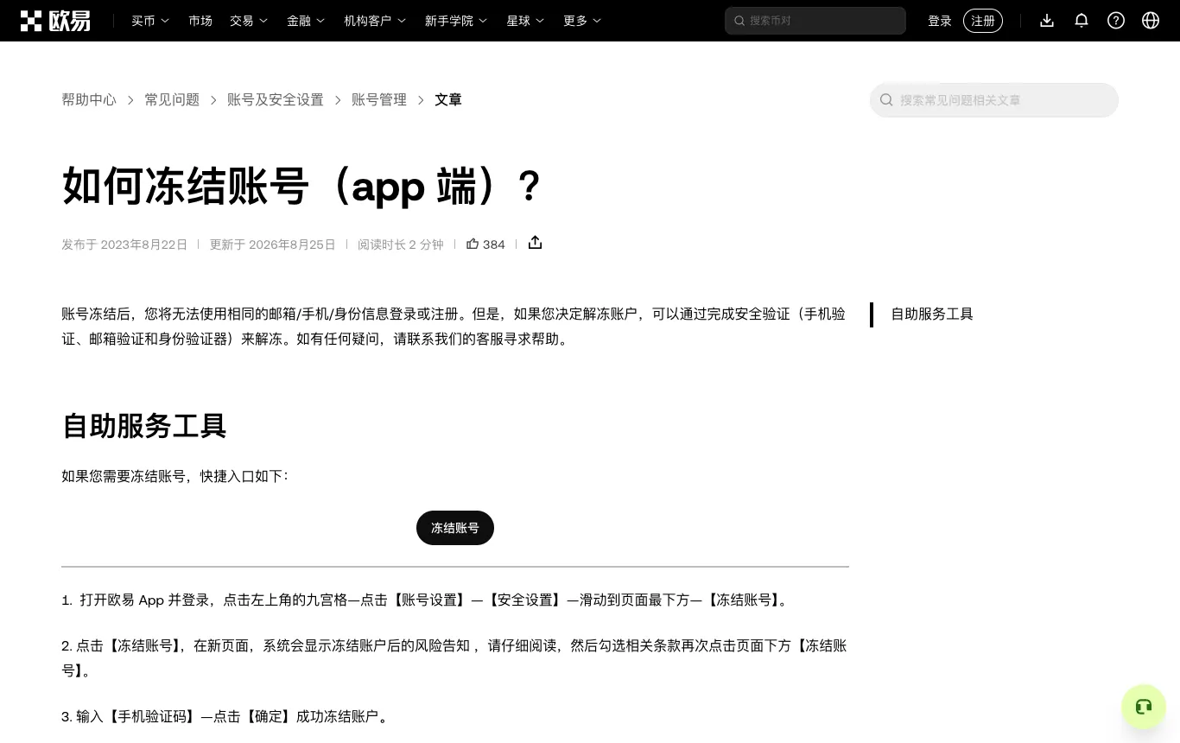Focus the 搜索常见问题相关文章 search field
The width and height of the screenshot is (1180, 743).
tap(994, 100)
